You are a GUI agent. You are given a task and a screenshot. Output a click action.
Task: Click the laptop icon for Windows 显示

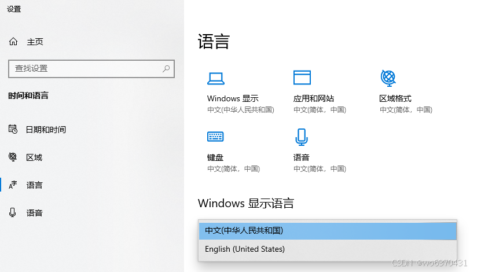coord(216,78)
